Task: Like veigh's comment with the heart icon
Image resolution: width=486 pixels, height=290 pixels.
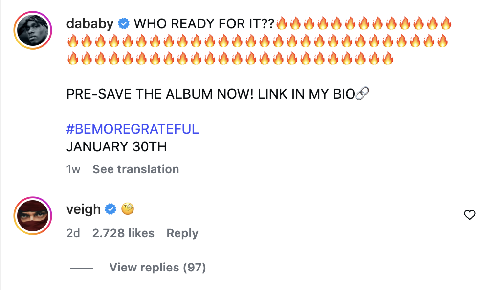Action: 469,215
